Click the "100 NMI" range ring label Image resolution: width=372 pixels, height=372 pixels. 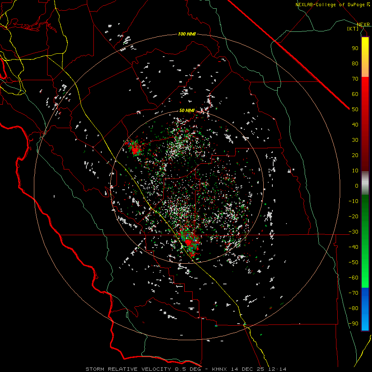(187, 34)
